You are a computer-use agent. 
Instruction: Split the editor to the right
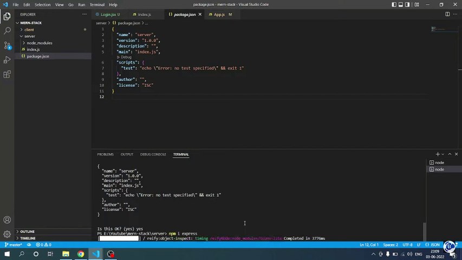point(447,14)
